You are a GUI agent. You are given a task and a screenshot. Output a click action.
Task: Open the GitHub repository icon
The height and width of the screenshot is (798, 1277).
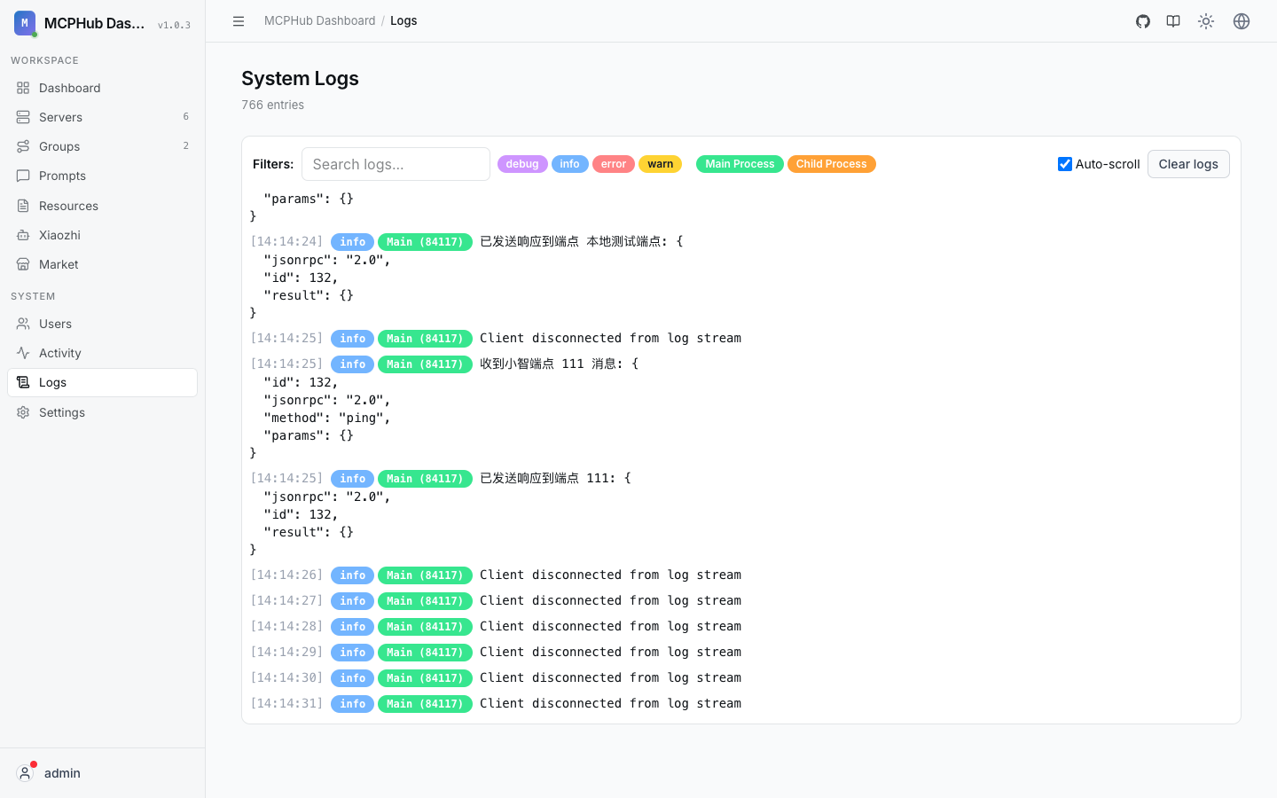(1143, 21)
